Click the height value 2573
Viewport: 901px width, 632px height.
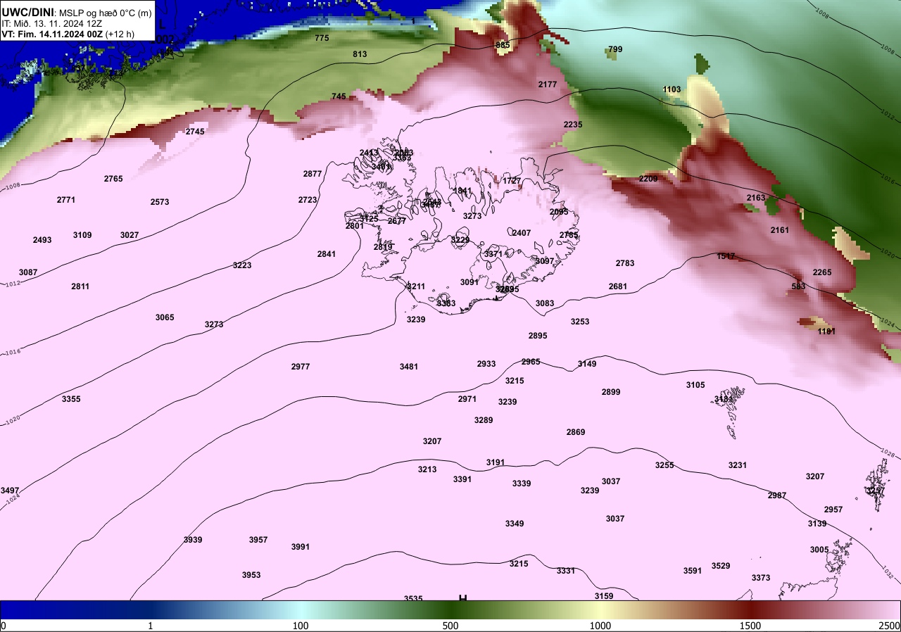click(160, 202)
